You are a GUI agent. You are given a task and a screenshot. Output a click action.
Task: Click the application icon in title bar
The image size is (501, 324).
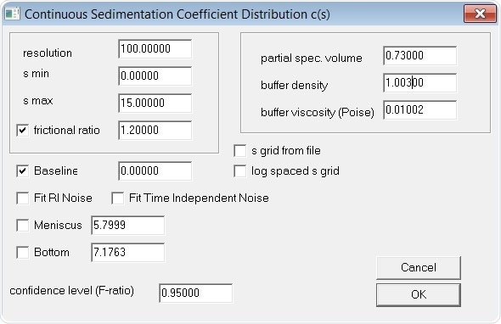tap(13, 14)
